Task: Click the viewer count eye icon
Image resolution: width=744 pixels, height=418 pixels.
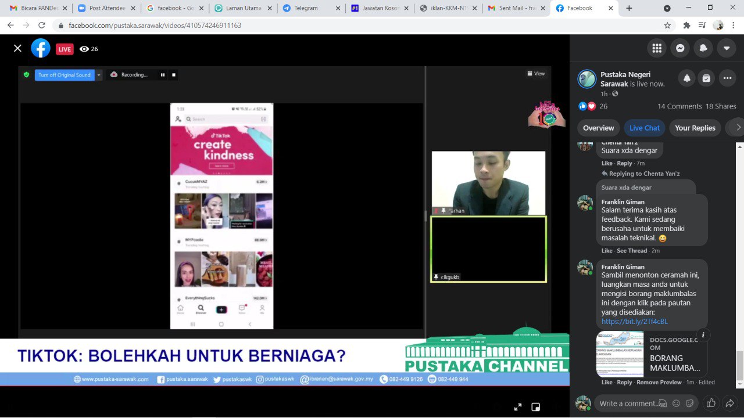Action: point(84,49)
